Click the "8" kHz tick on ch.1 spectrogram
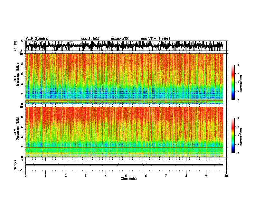 22,64
